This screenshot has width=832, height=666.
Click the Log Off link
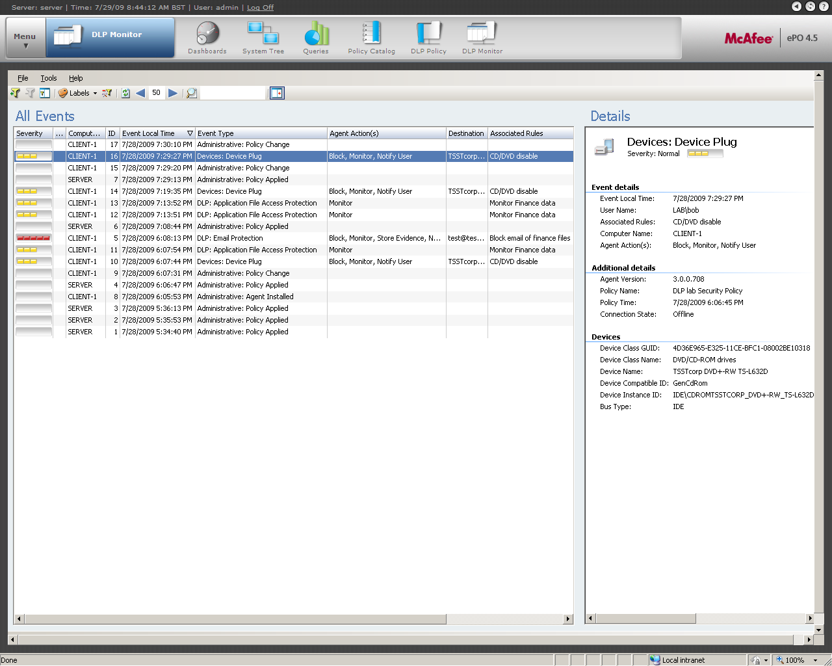point(260,7)
